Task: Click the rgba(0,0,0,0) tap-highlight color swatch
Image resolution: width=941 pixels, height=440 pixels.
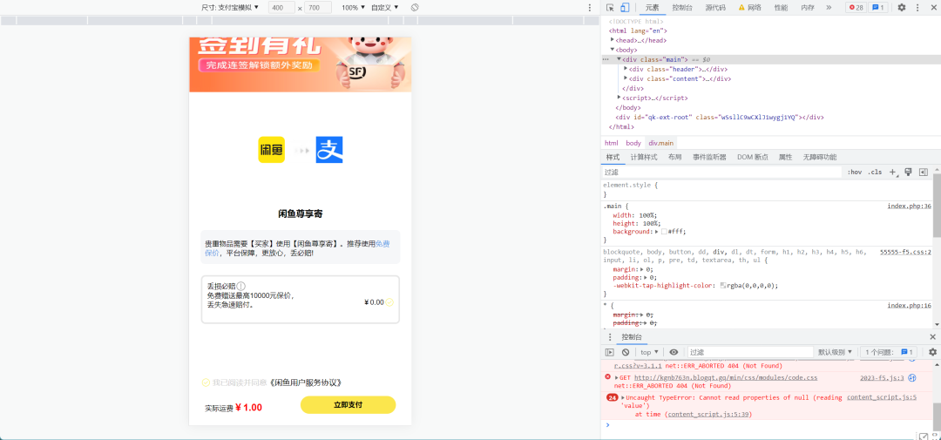Action: pyautogui.click(x=724, y=286)
